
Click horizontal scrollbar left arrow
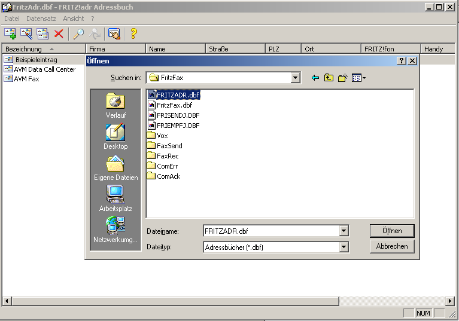pyautogui.click(x=7, y=301)
